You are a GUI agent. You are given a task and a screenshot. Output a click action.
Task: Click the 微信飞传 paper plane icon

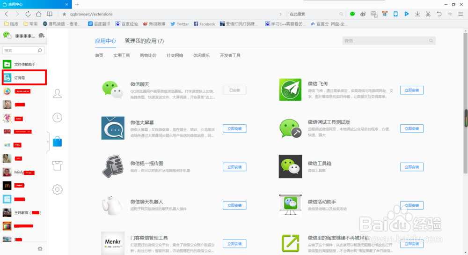(290, 90)
